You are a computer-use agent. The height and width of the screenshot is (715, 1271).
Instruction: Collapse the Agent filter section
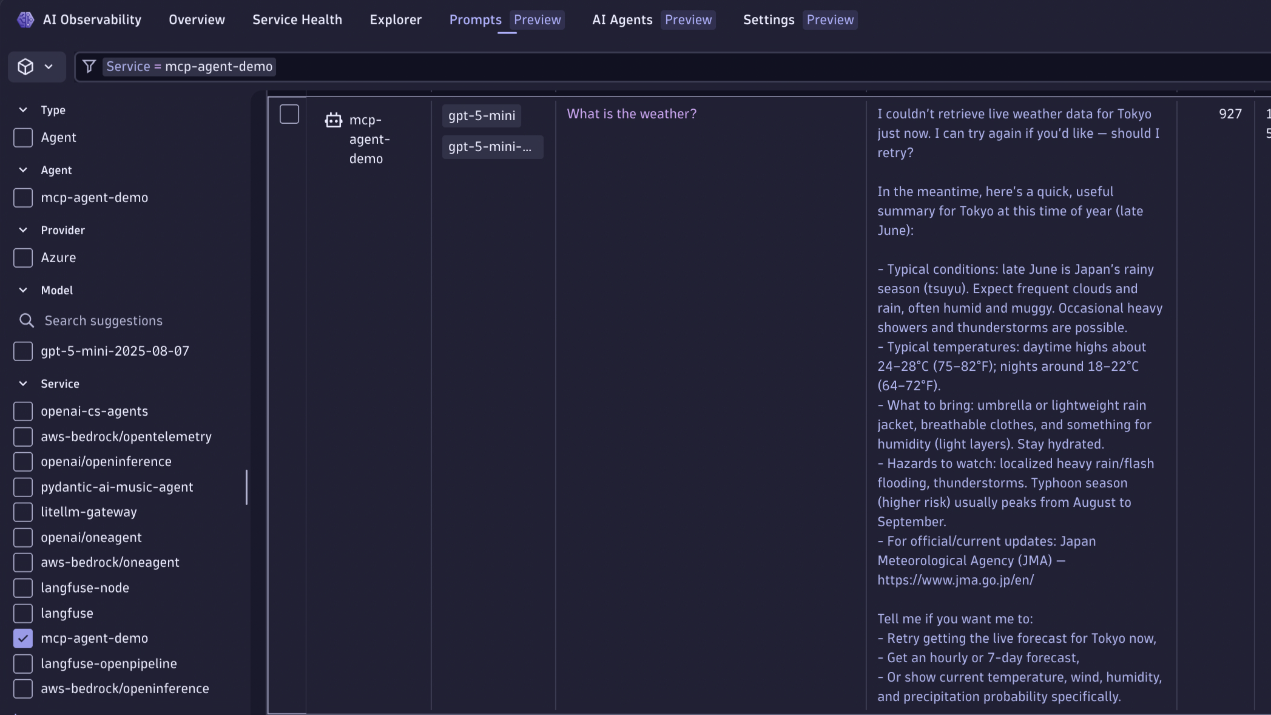[x=23, y=170]
